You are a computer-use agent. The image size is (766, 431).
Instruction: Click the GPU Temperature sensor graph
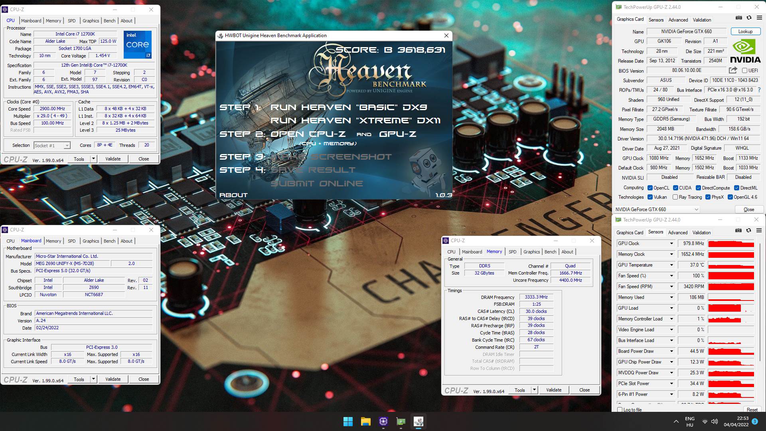pos(731,265)
